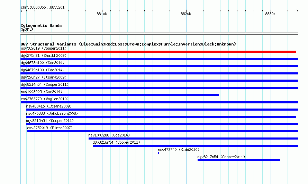
Task: Open esv2752019 (Pinto2007) label
Action: click(50, 128)
